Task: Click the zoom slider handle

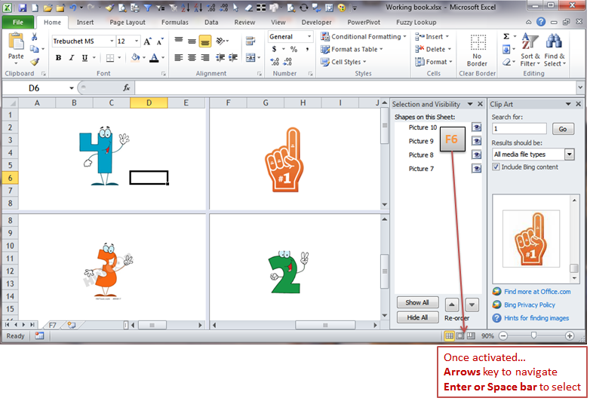Action: 533,335
